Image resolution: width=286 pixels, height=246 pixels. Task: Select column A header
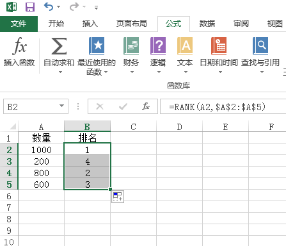41,127
